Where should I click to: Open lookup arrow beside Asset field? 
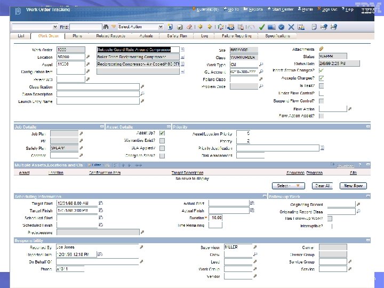pyautogui.click(x=88, y=64)
